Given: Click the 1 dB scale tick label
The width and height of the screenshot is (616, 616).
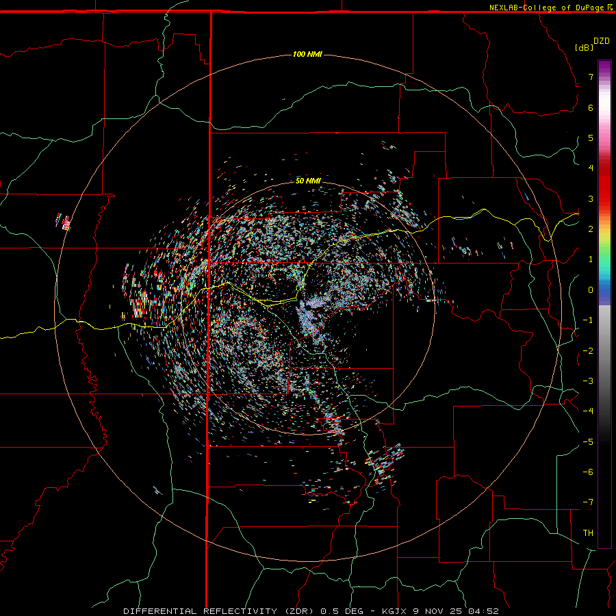Looking at the screenshot, I should click(591, 259).
